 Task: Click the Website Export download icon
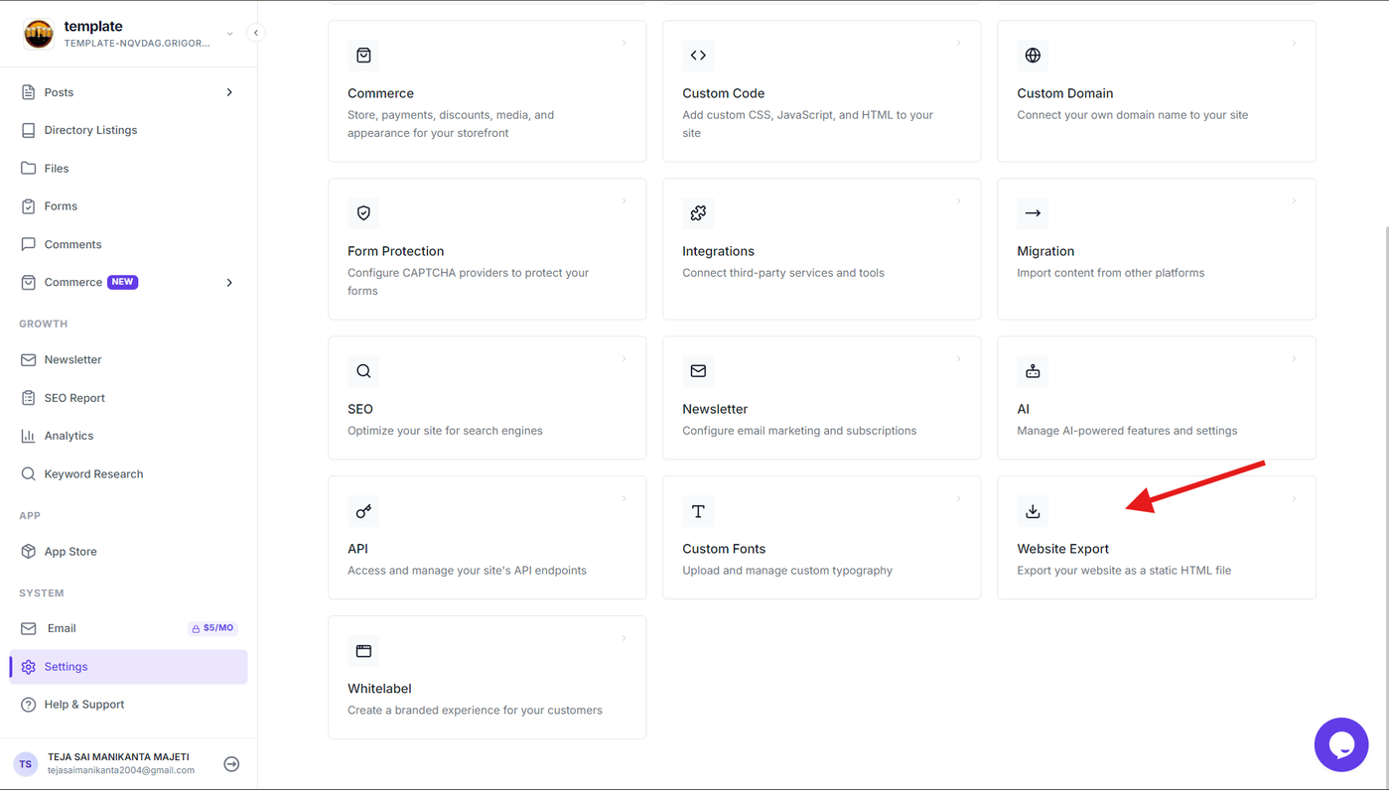(x=1033, y=511)
